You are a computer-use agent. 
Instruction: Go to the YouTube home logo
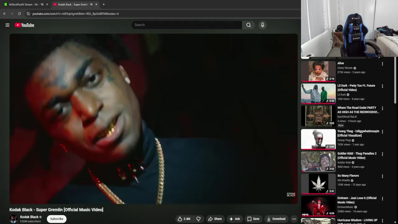coord(25,25)
